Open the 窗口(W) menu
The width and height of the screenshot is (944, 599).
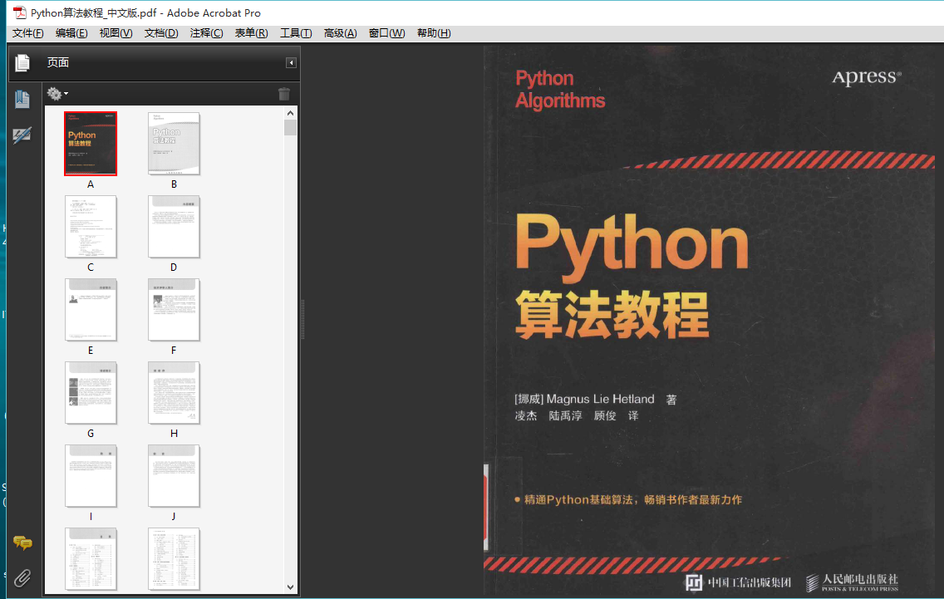point(386,33)
